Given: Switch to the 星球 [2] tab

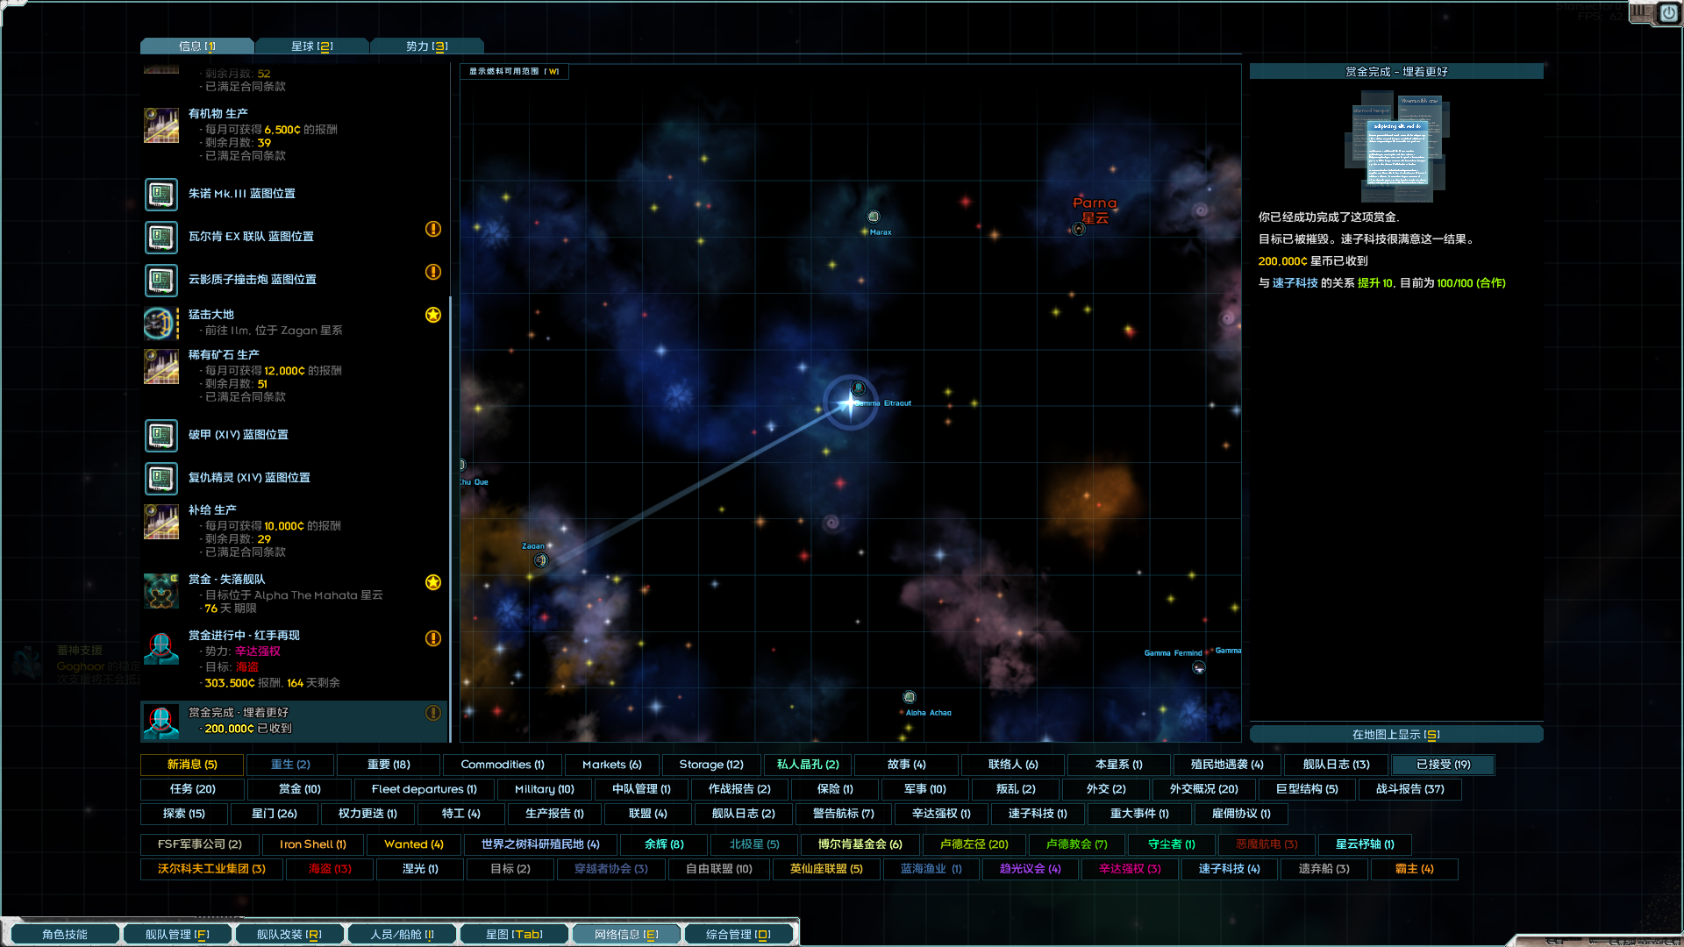Looking at the screenshot, I should point(312,46).
